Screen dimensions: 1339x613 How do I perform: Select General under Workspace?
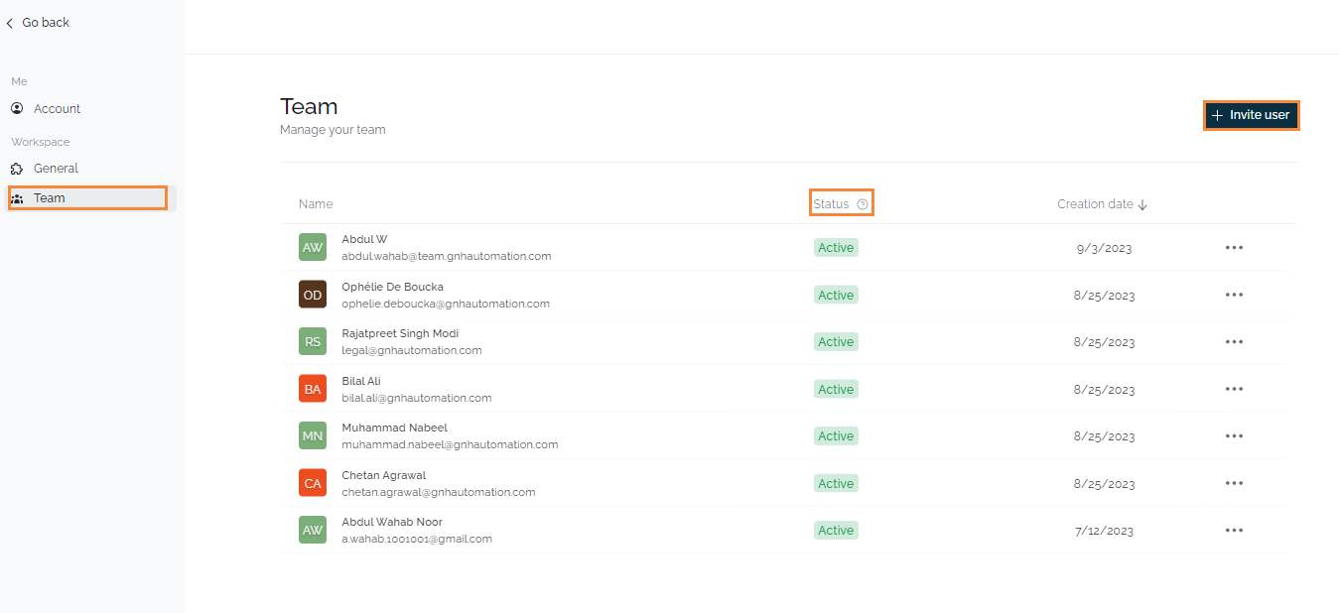tap(56, 169)
